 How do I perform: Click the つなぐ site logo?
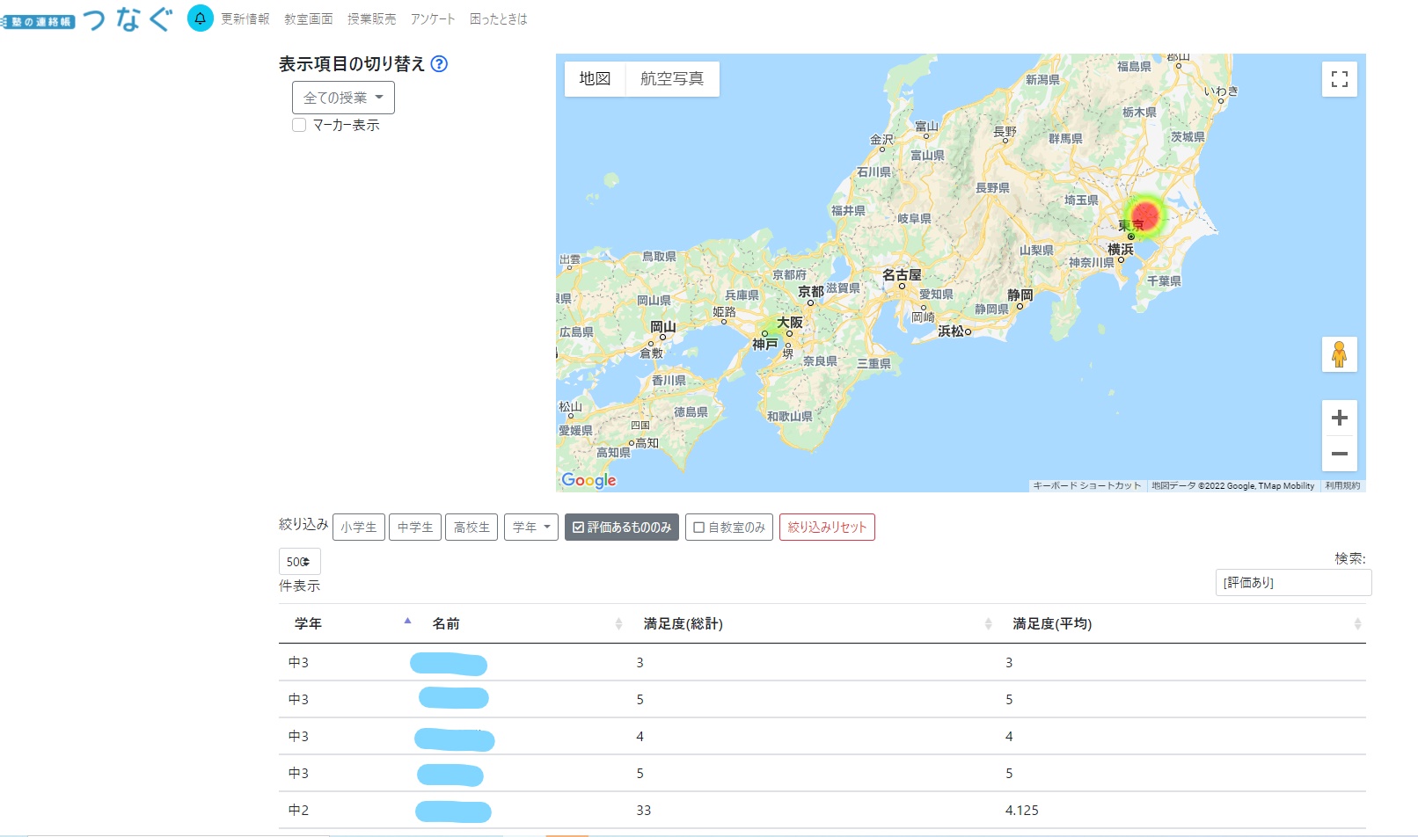click(86, 18)
